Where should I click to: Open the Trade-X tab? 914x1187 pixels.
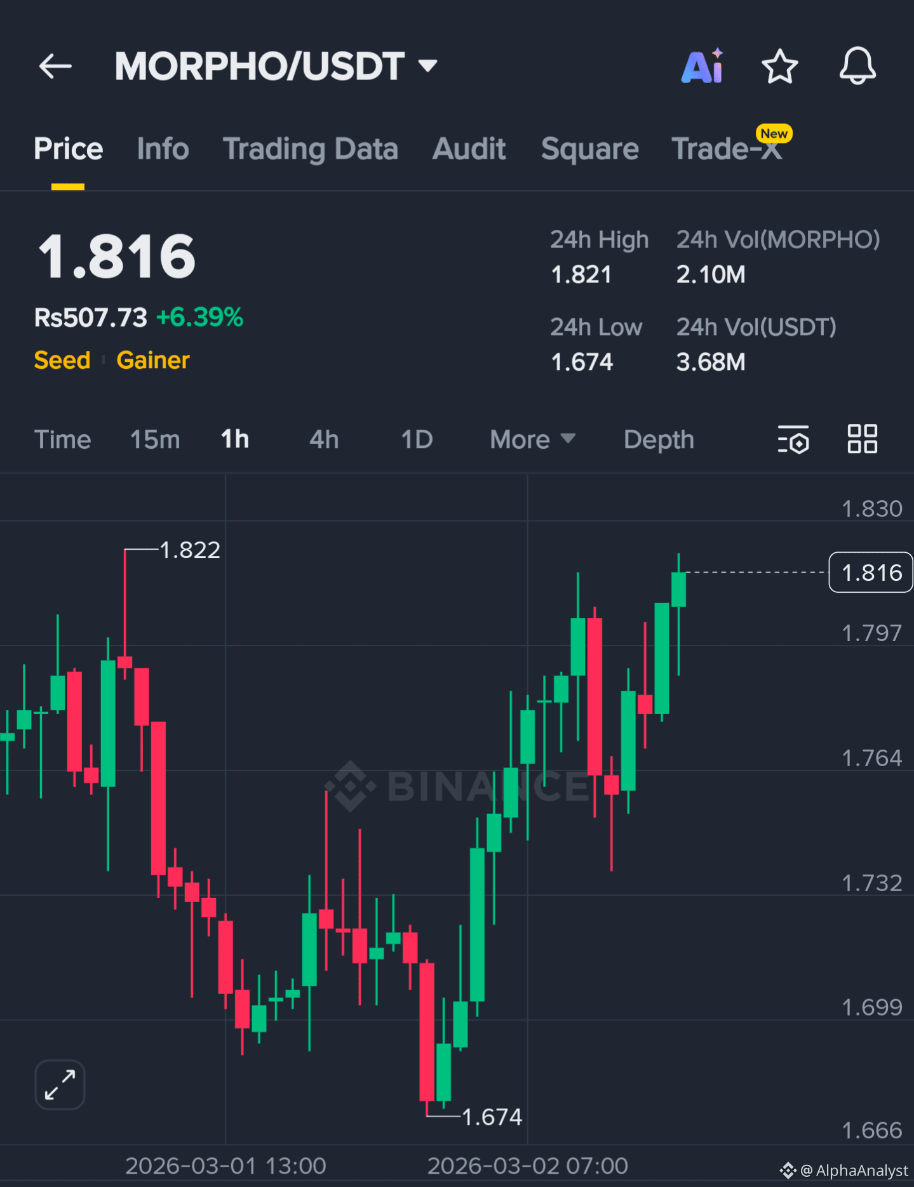click(726, 149)
